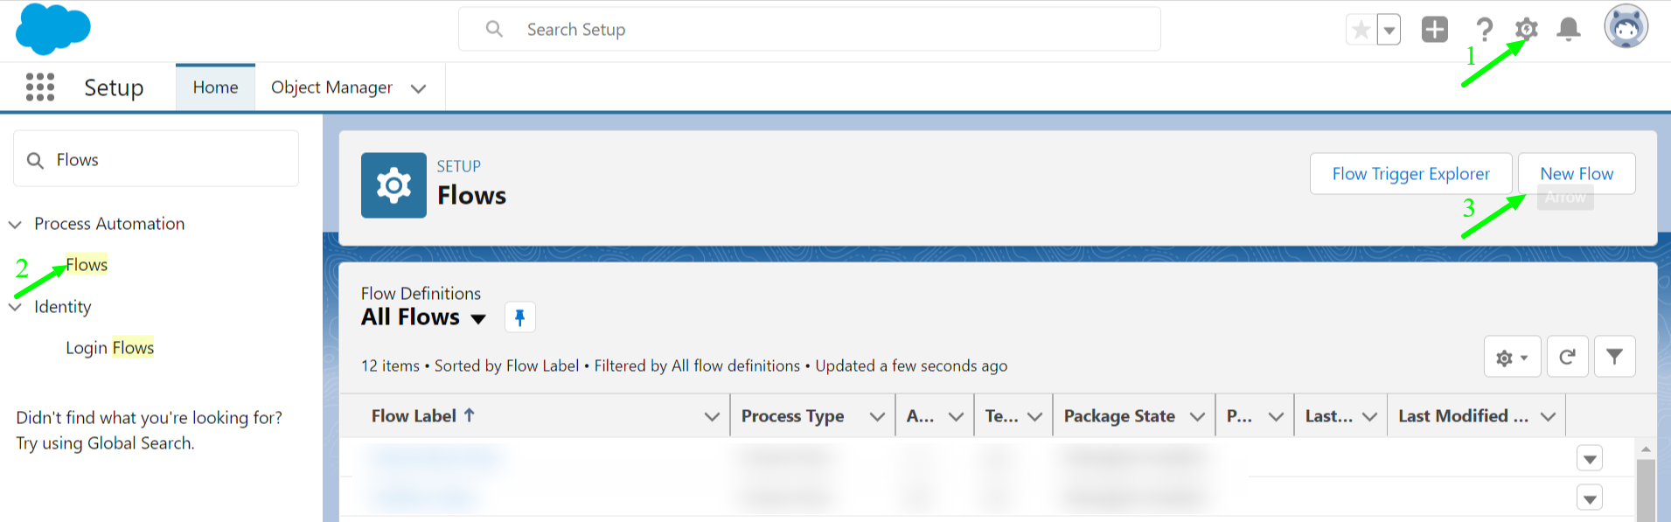
Task: Pin the All Flows list view
Action: [520, 317]
